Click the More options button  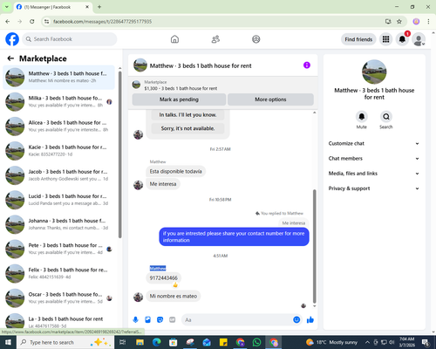pyautogui.click(x=270, y=99)
